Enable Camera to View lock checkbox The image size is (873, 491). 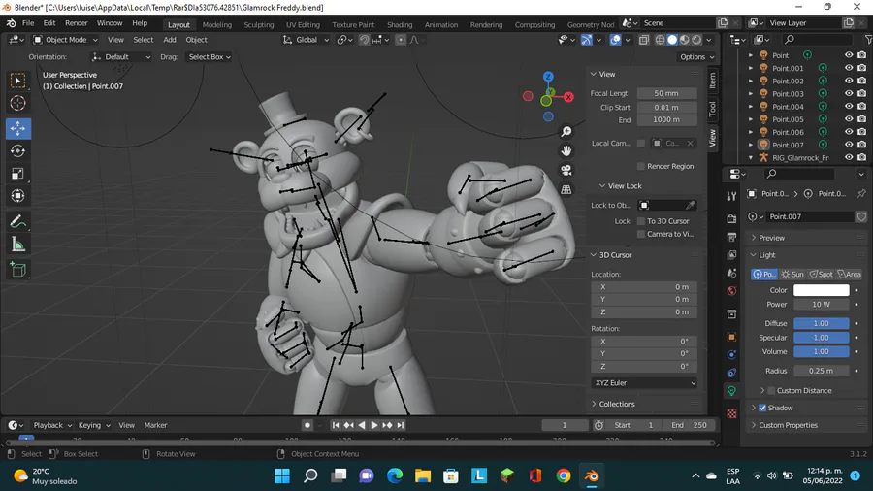coord(641,235)
